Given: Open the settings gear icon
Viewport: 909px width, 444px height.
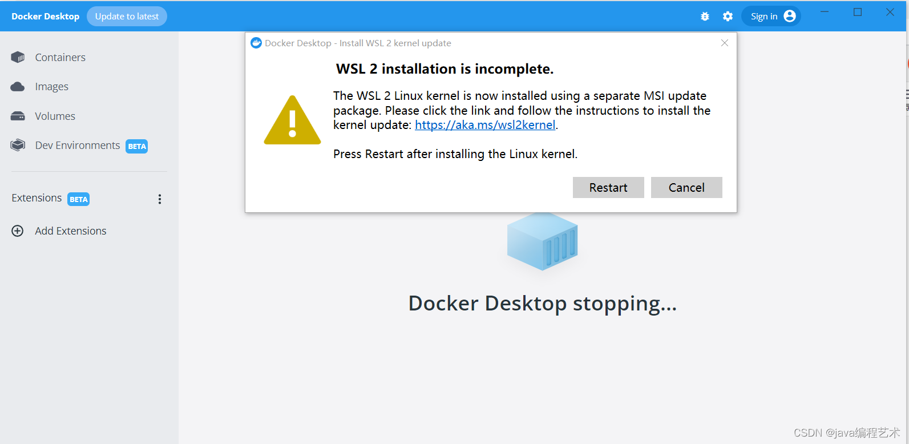Looking at the screenshot, I should pos(728,17).
